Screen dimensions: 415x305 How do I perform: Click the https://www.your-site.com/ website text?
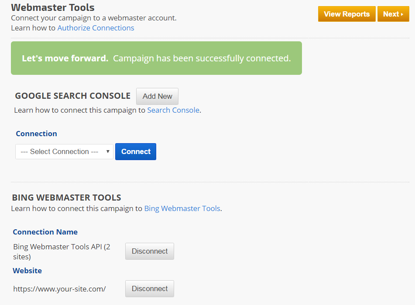pos(59,288)
